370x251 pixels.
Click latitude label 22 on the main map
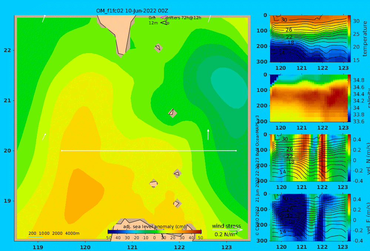(7, 50)
